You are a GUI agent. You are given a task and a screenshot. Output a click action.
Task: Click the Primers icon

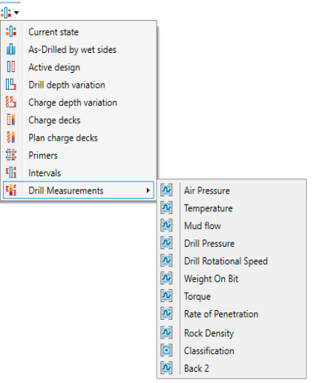11,155
